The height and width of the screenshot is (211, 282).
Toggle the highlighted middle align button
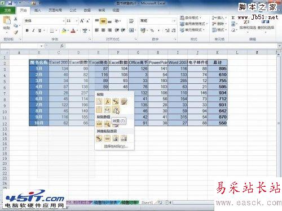[103, 21]
